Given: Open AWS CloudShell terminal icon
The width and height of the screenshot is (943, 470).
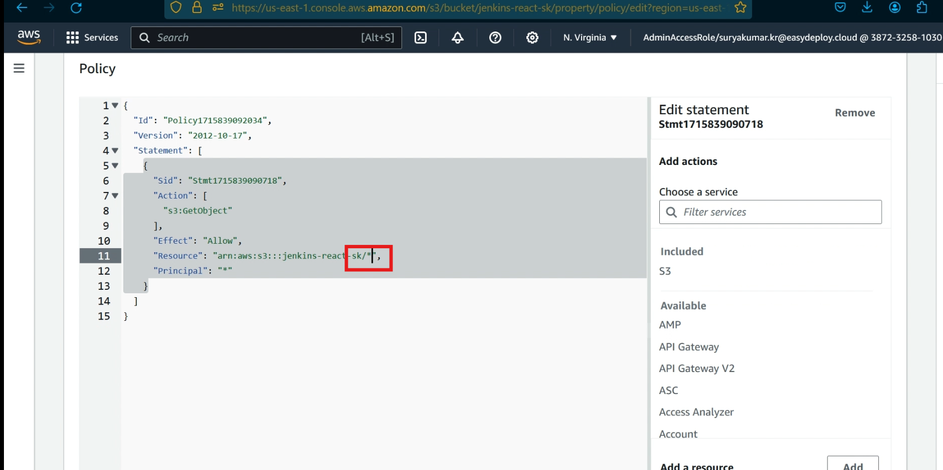Looking at the screenshot, I should point(421,38).
